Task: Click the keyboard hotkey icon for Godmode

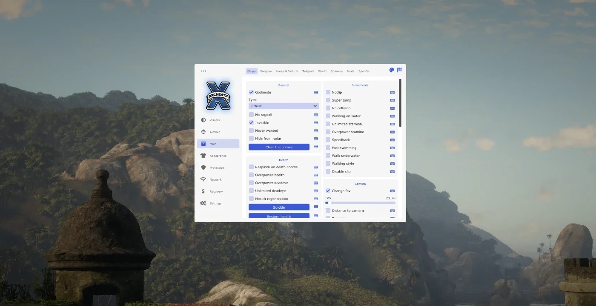Action: [316, 92]
